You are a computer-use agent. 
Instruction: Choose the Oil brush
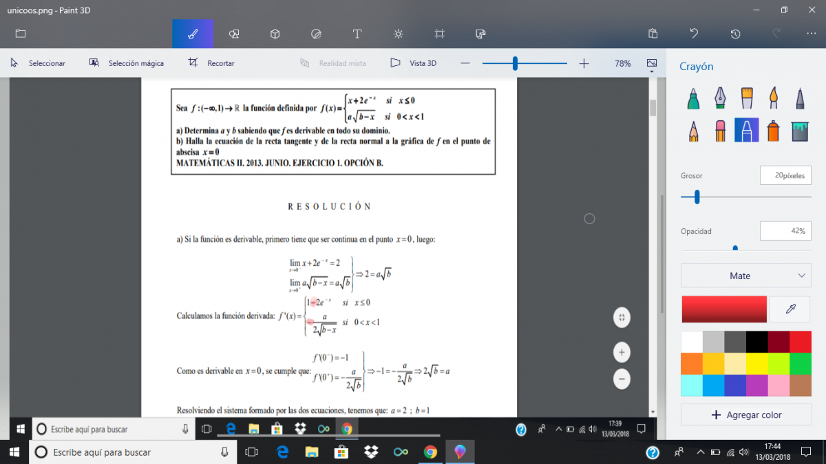tap(747, 98)
